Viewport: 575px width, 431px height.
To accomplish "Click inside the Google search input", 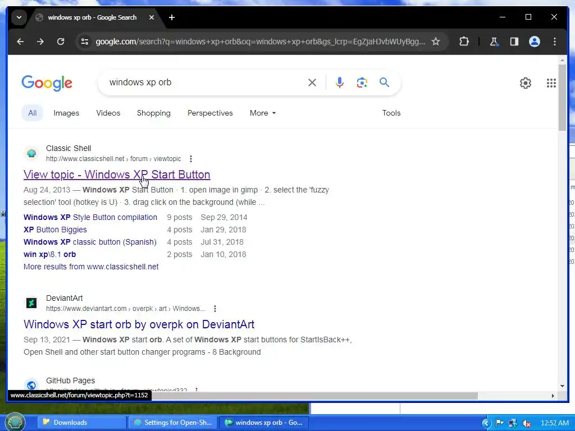I will tap(206, 82).
